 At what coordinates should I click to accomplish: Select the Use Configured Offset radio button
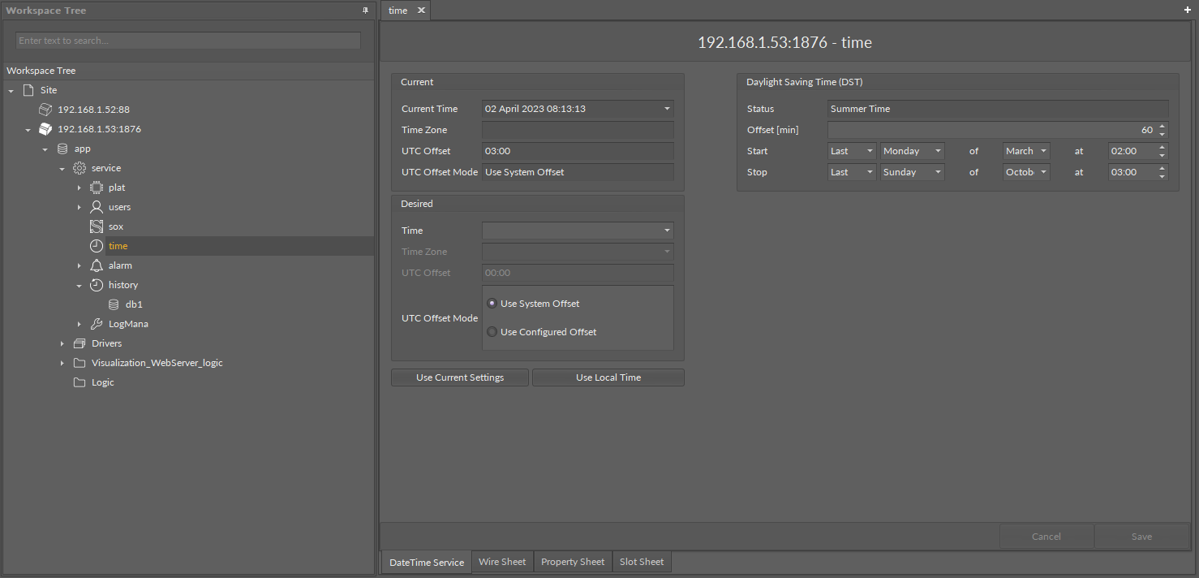pyautogui.click(x=492, y=331)
